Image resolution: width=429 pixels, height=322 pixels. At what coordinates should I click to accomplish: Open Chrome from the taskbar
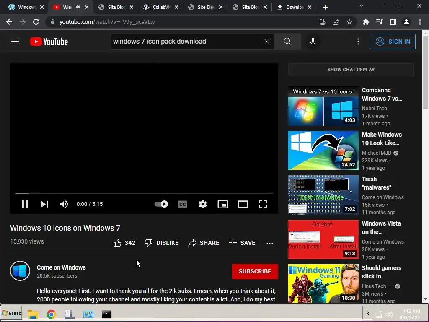tap(51, 314)
